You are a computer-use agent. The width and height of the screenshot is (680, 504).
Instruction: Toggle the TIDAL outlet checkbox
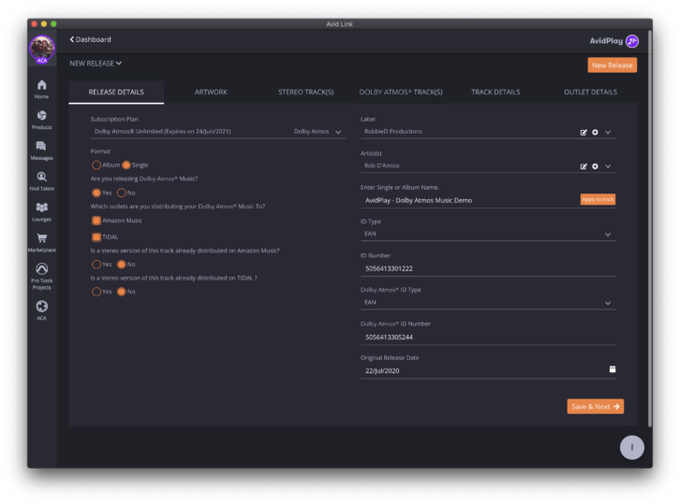96,237
